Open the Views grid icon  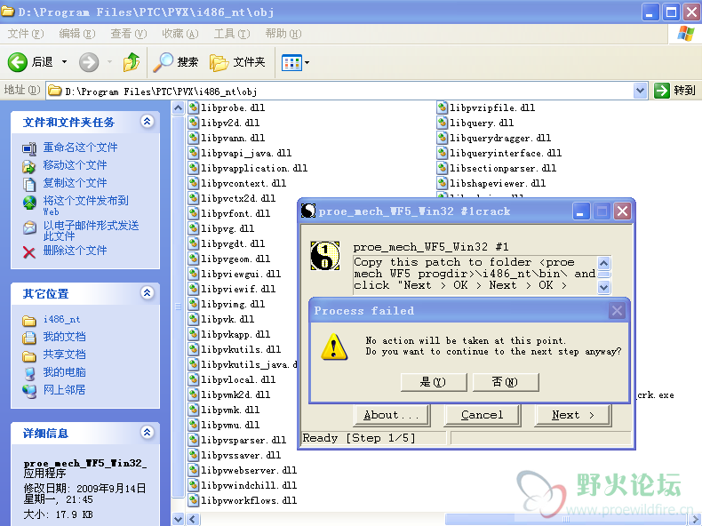[291, 63]
